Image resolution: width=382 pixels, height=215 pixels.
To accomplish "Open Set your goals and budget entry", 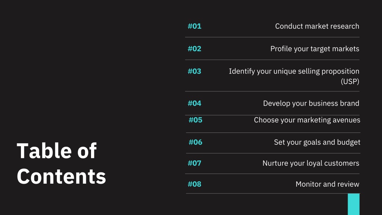I will pos(317,142).
